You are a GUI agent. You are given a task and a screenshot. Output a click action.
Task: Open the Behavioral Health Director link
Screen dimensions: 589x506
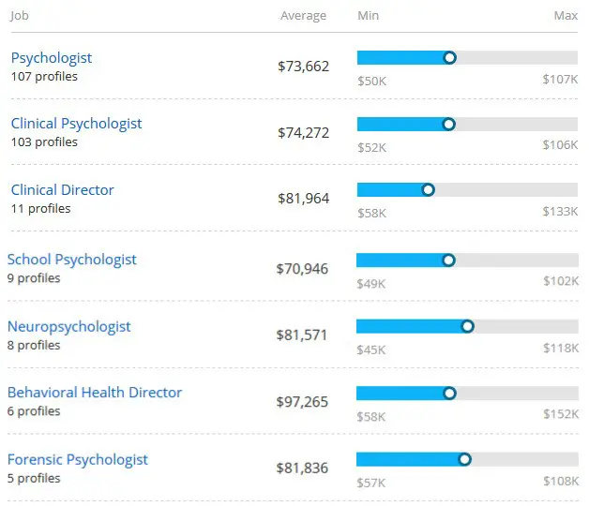click(x=95, y=393)
